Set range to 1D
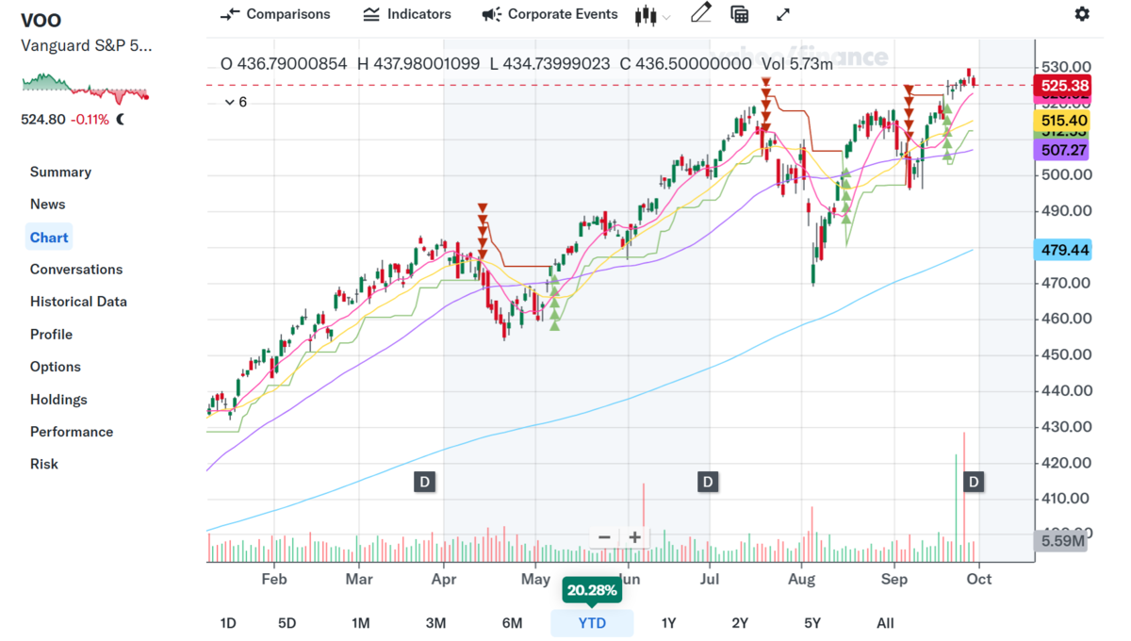This screenshot has width=1131, height=641. tap(228, 623)
